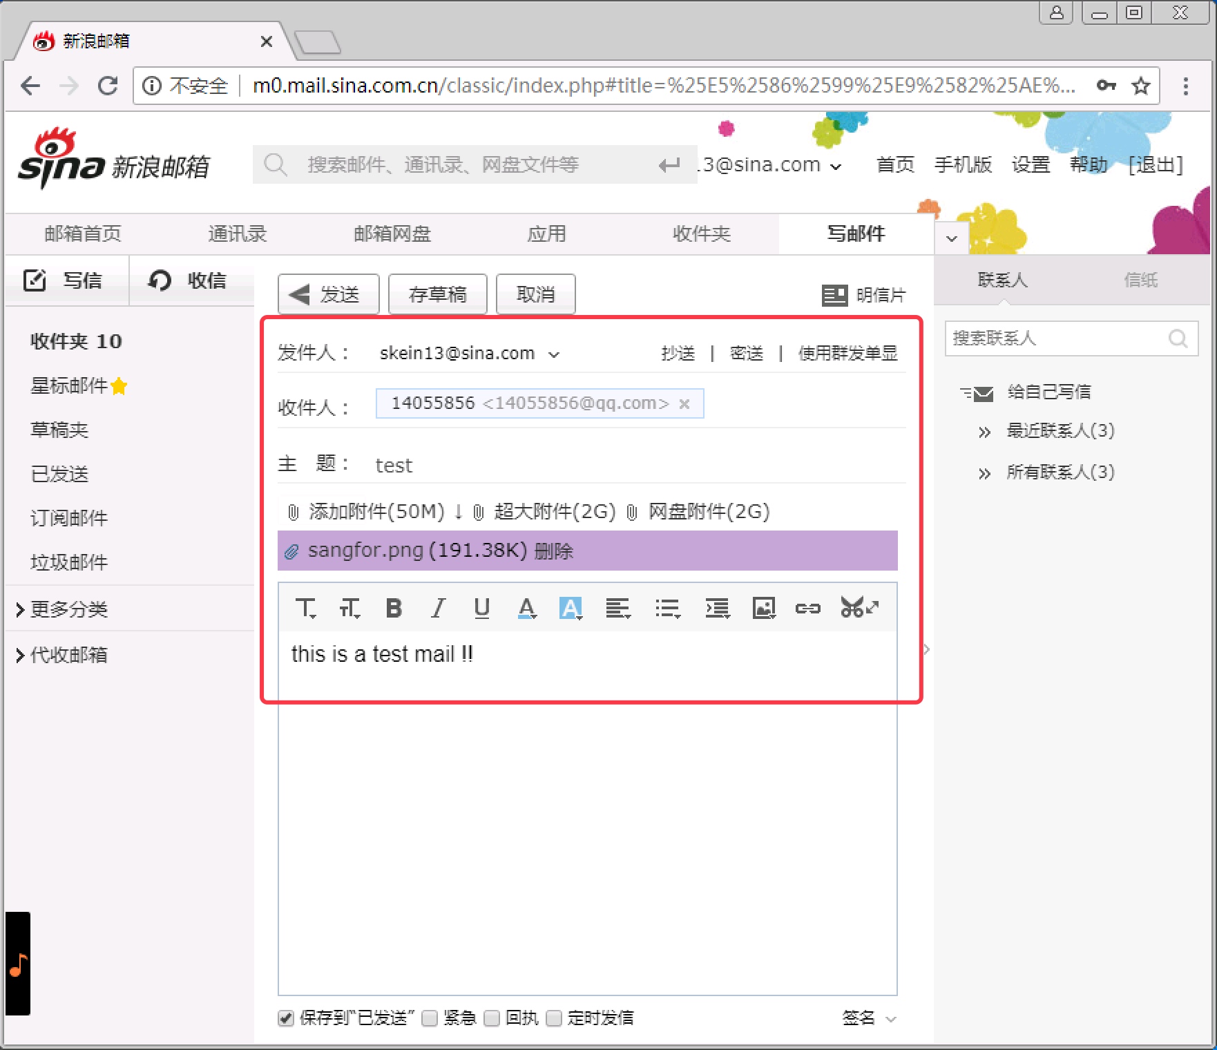Viewport: 1217px width, 1050px height.
Task: Toggle 保存到"已发送" checkbox
Action: (x=286, y=1018)
